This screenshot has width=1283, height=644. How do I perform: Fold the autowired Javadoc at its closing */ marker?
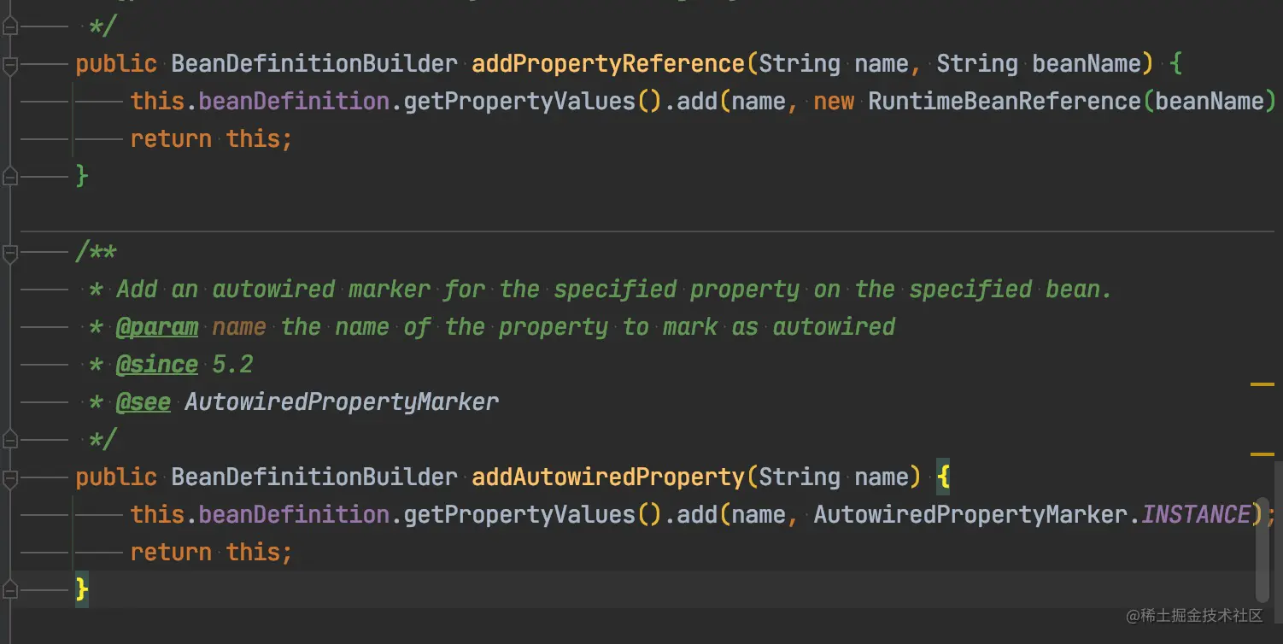pos(9,440)
